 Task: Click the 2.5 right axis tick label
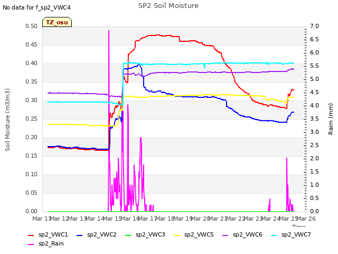314,146
